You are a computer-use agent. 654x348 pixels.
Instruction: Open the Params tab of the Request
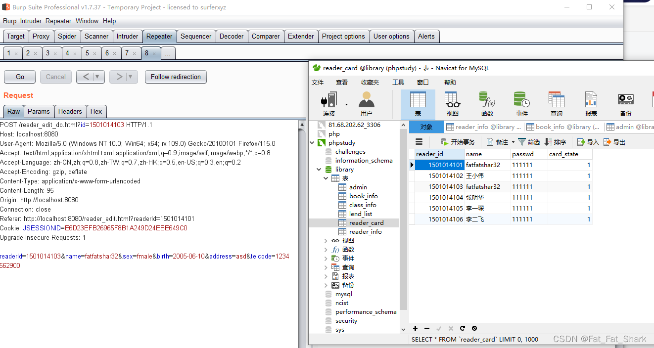(39, 111)
